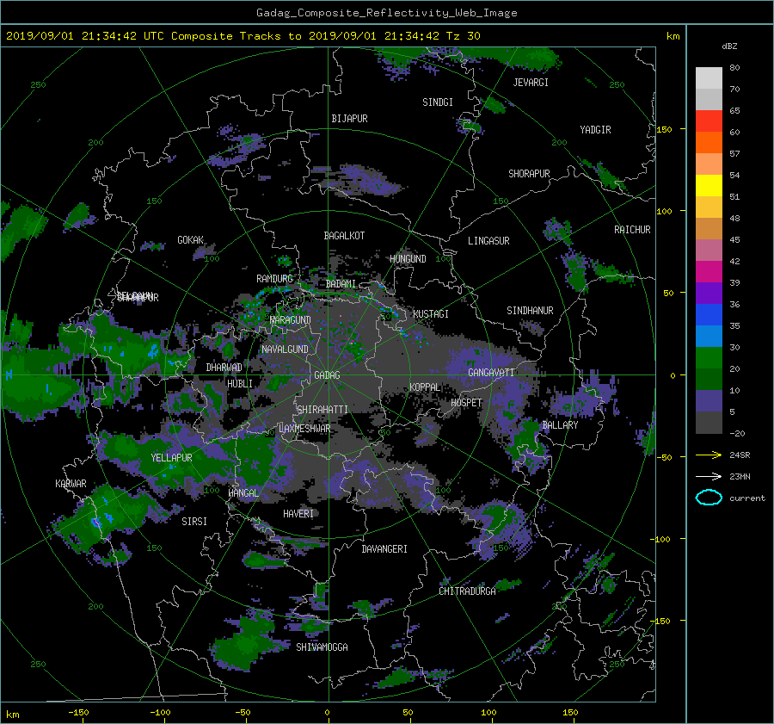Click the JEVARGI town label
The width and height of the screenshot is (774, 724).
click(531, 83)
